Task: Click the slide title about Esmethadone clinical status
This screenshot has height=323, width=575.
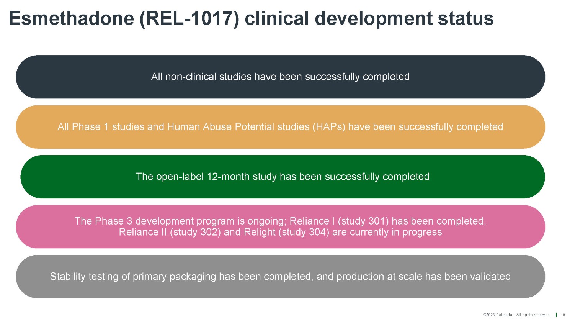Action: pyautogui.click(x=251, y=18)
